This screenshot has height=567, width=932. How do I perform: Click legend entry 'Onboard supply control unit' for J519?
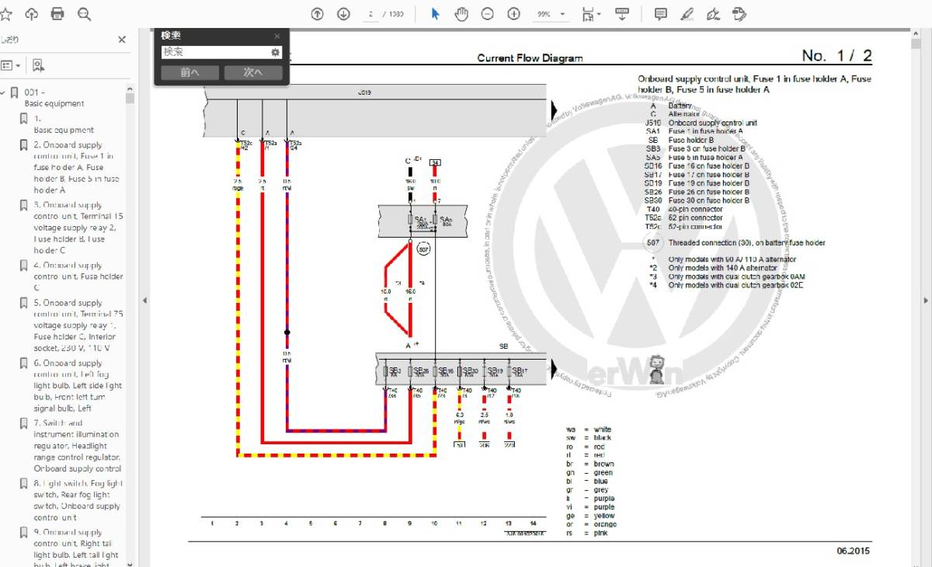click(712, 123)
